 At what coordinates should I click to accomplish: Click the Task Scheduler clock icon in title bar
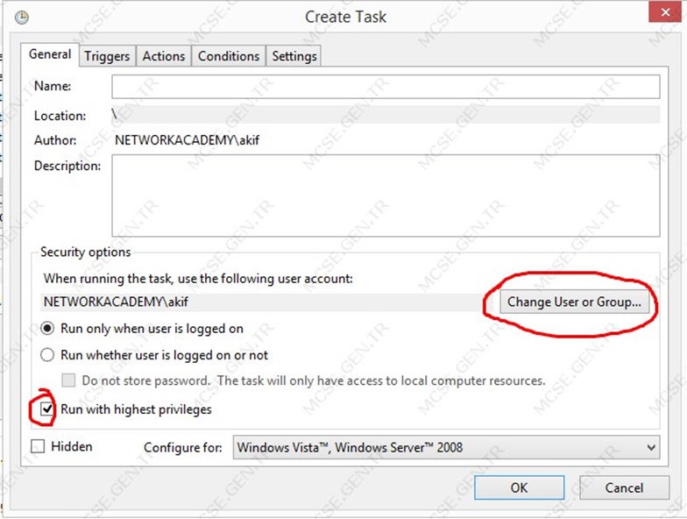pos(21,18)
